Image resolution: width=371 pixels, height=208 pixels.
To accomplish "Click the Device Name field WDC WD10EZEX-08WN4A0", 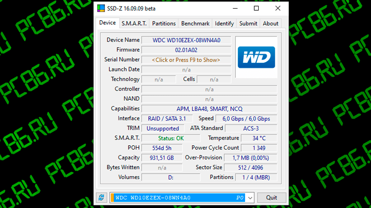I will point(186,40).
